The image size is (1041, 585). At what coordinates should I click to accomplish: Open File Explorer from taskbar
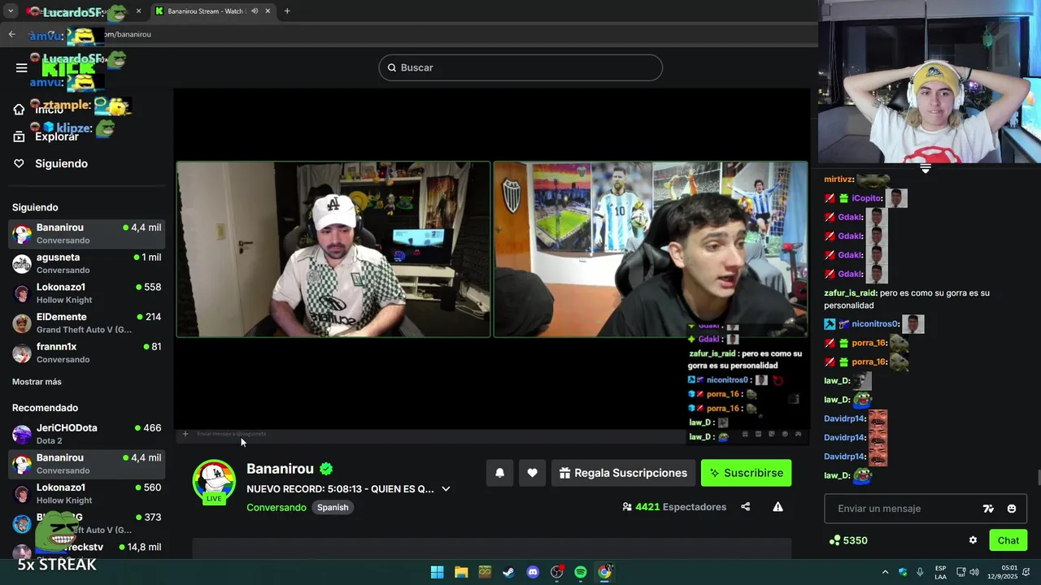461,572
